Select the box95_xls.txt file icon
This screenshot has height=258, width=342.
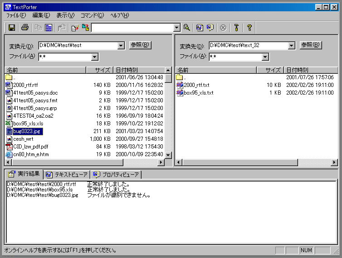click(x=180, y=93)
